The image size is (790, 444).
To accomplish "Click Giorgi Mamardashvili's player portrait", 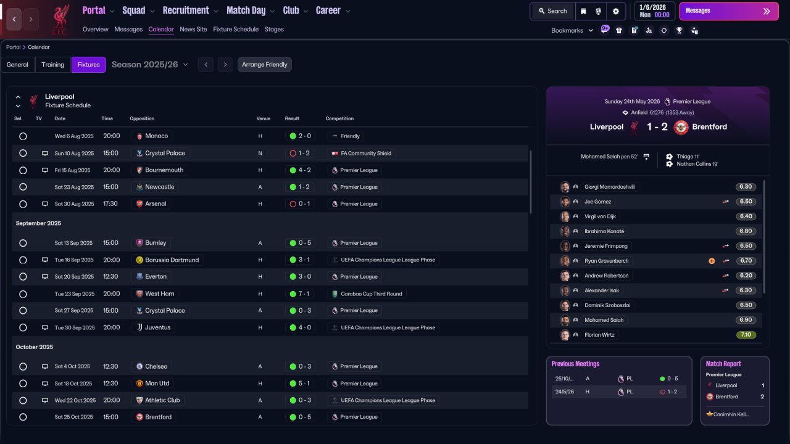I will click(x=564, y=187).
